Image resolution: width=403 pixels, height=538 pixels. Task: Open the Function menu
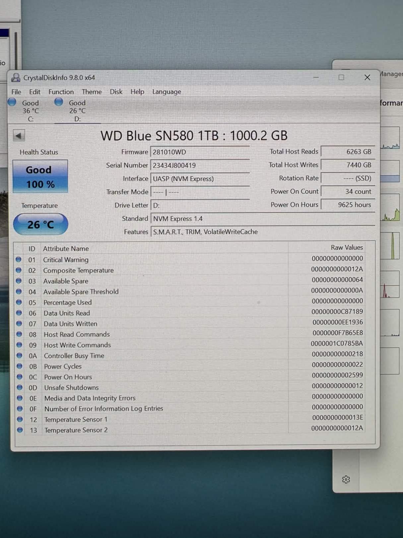point(61,92)
